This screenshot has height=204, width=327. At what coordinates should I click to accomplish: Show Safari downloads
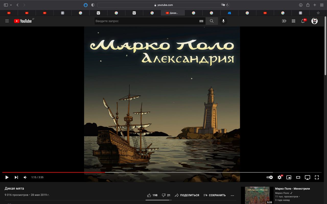pyautogui.click(x=301, y=5)
